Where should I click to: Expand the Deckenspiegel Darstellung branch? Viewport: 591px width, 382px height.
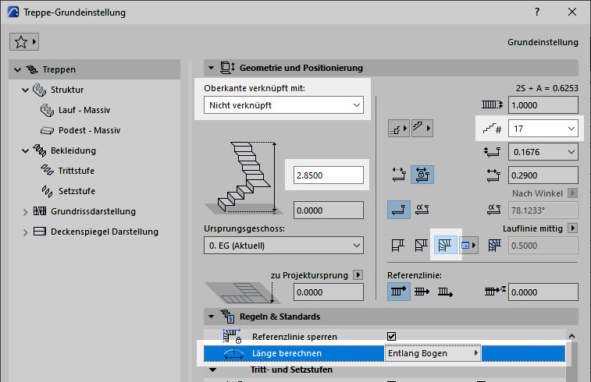point(25,232)
